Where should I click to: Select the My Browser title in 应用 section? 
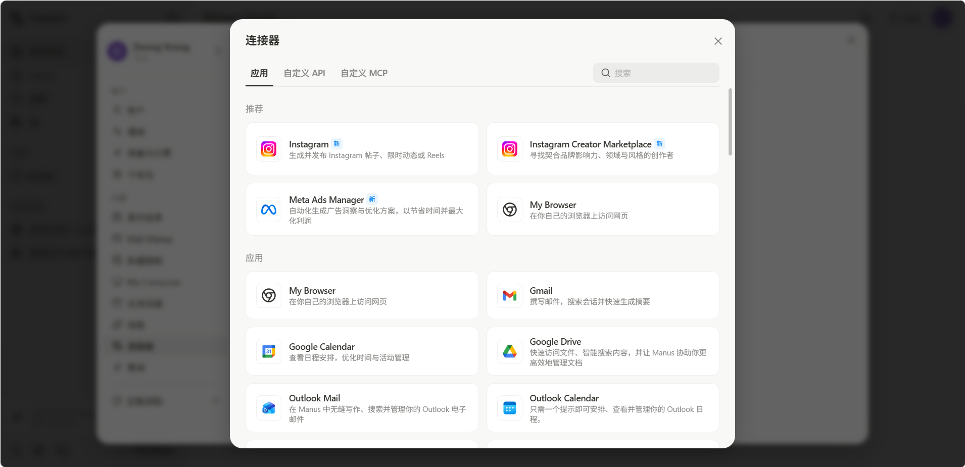coord(312,291)
